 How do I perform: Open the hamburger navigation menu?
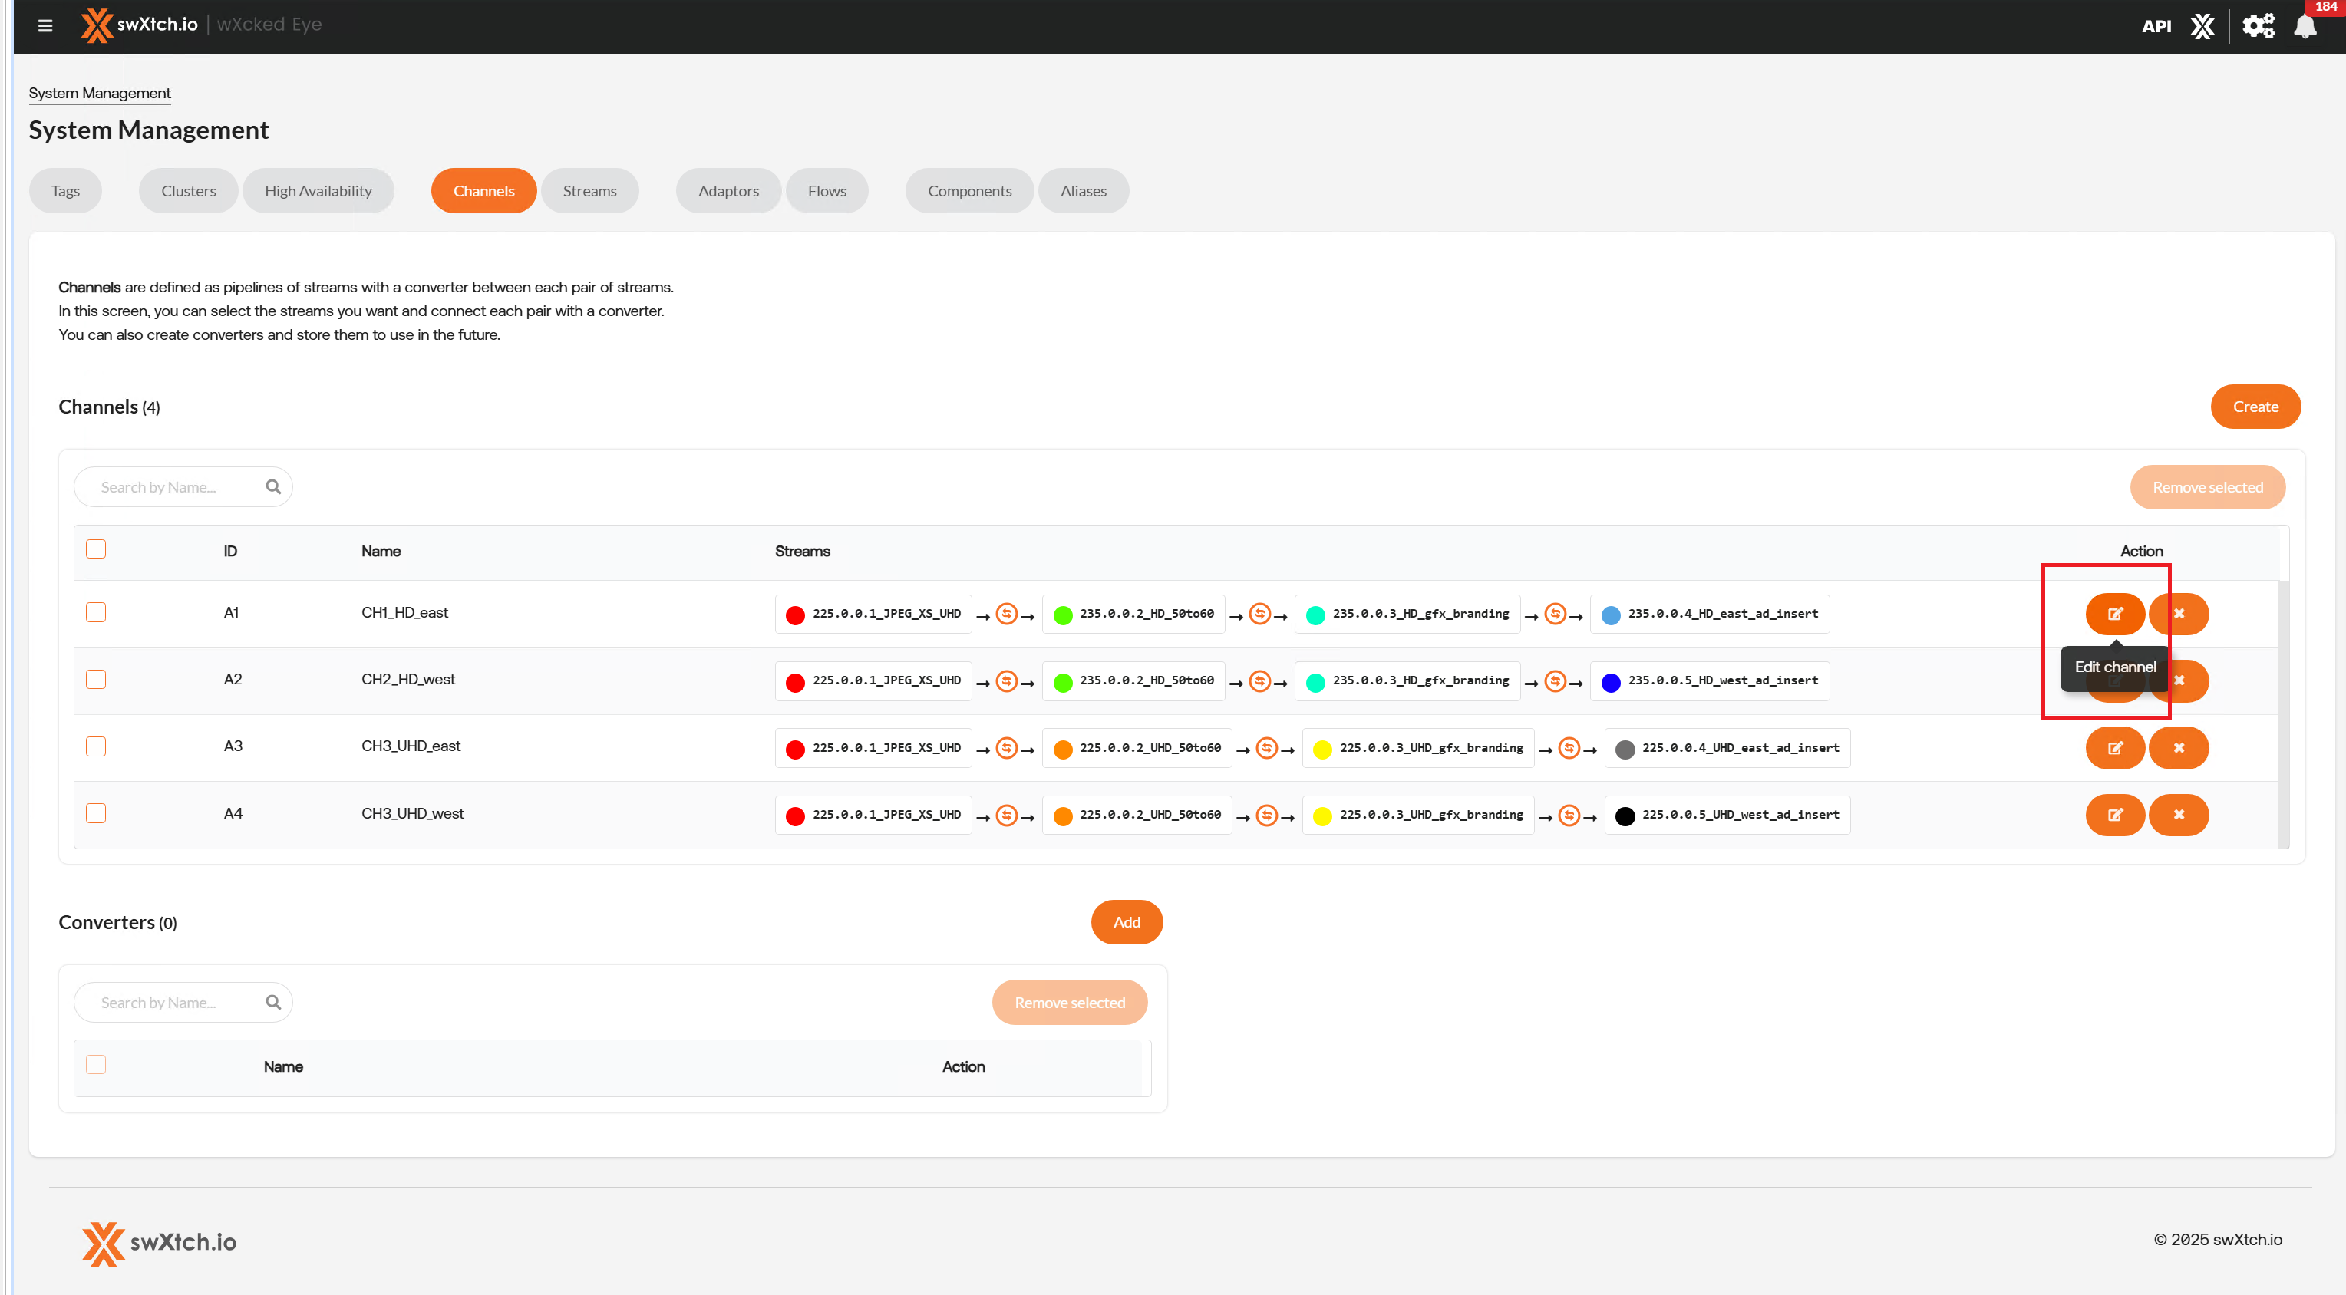(45, 25)
